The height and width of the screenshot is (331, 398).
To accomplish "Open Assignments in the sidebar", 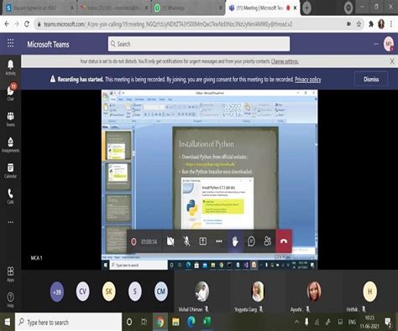I will click(x=10, y=145).
